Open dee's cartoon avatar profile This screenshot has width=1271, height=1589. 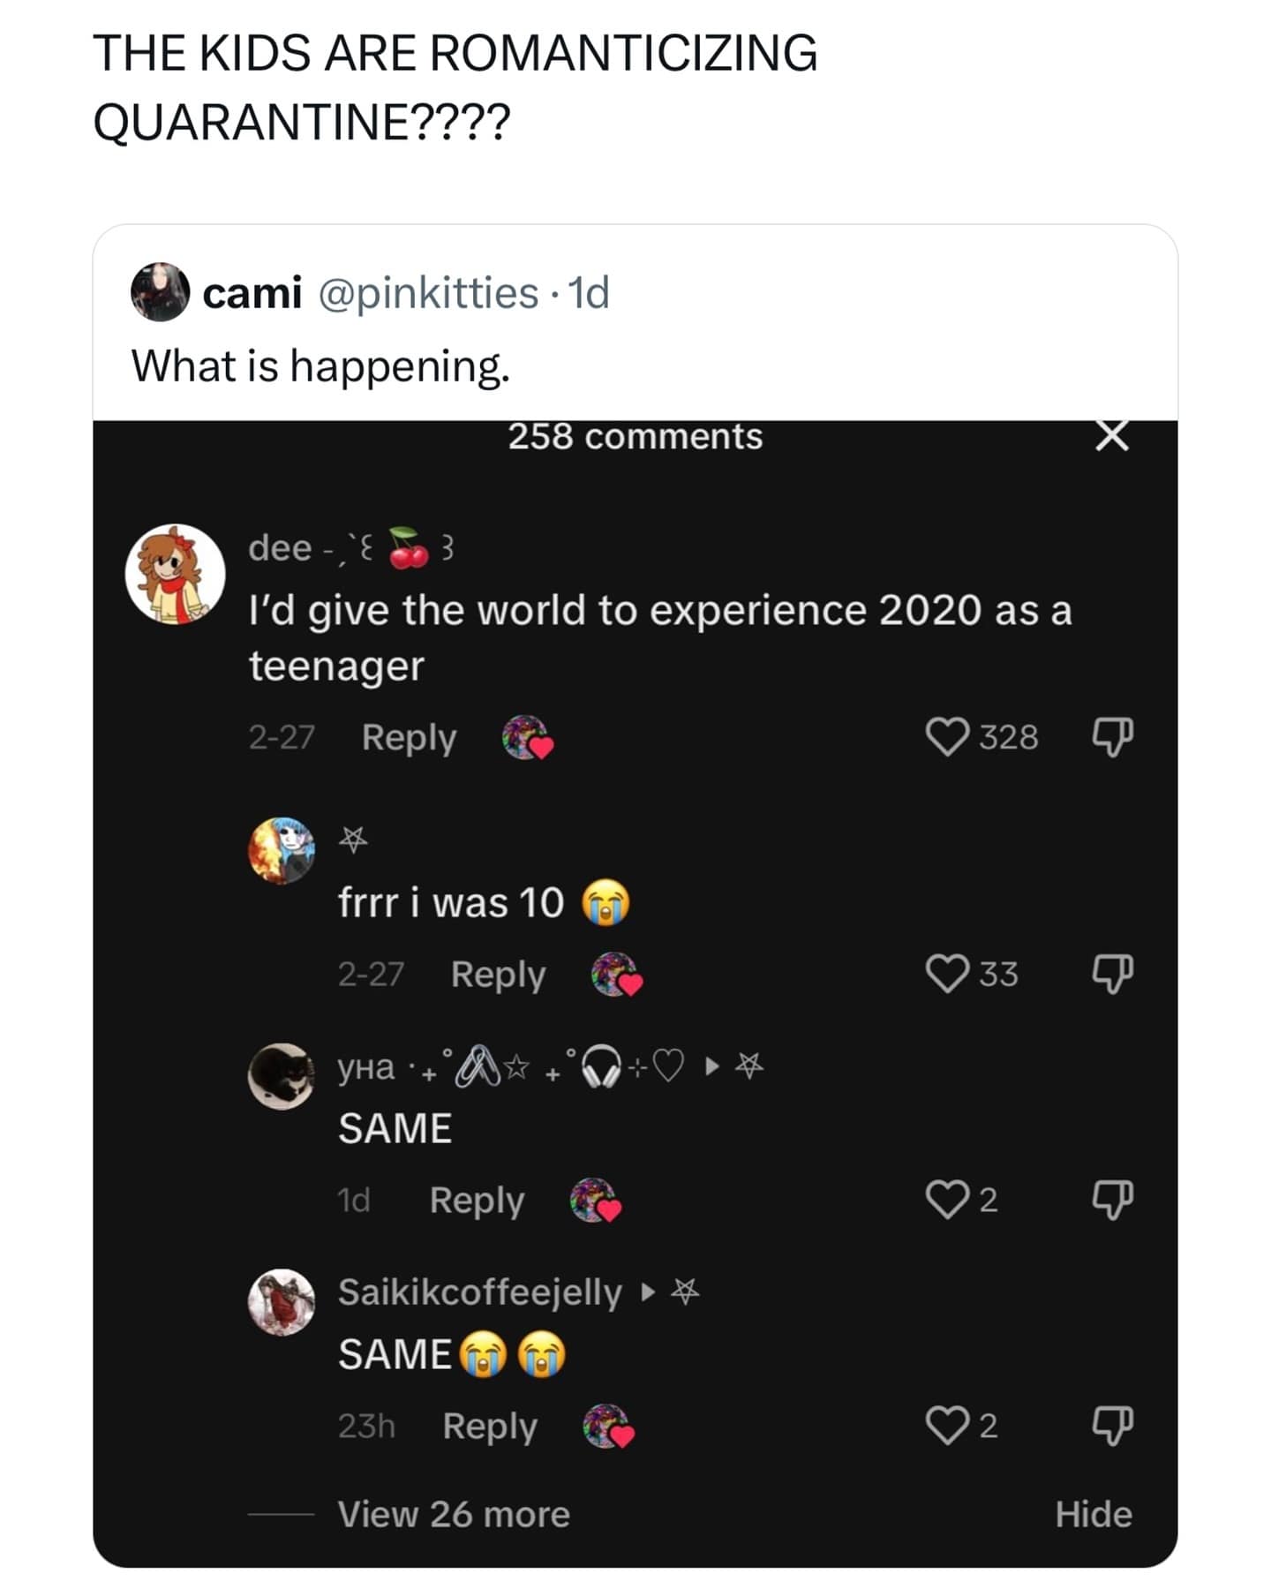coord(175,574)
